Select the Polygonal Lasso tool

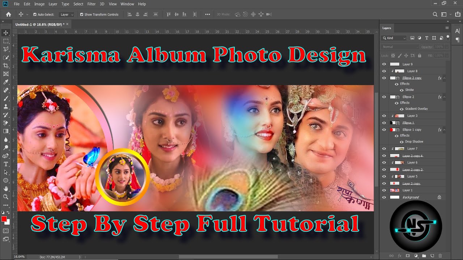[x=6, y=49]
